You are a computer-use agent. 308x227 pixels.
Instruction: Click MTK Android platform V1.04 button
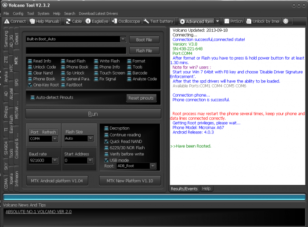point(57,180)
